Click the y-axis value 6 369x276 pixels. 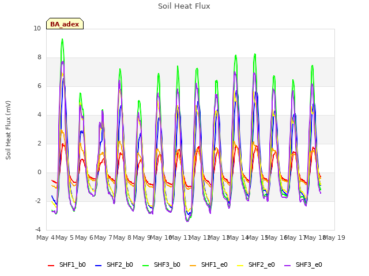(39, 86)
